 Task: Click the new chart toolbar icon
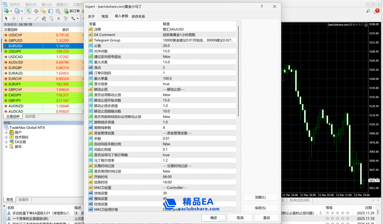click(x=6, y=11)
